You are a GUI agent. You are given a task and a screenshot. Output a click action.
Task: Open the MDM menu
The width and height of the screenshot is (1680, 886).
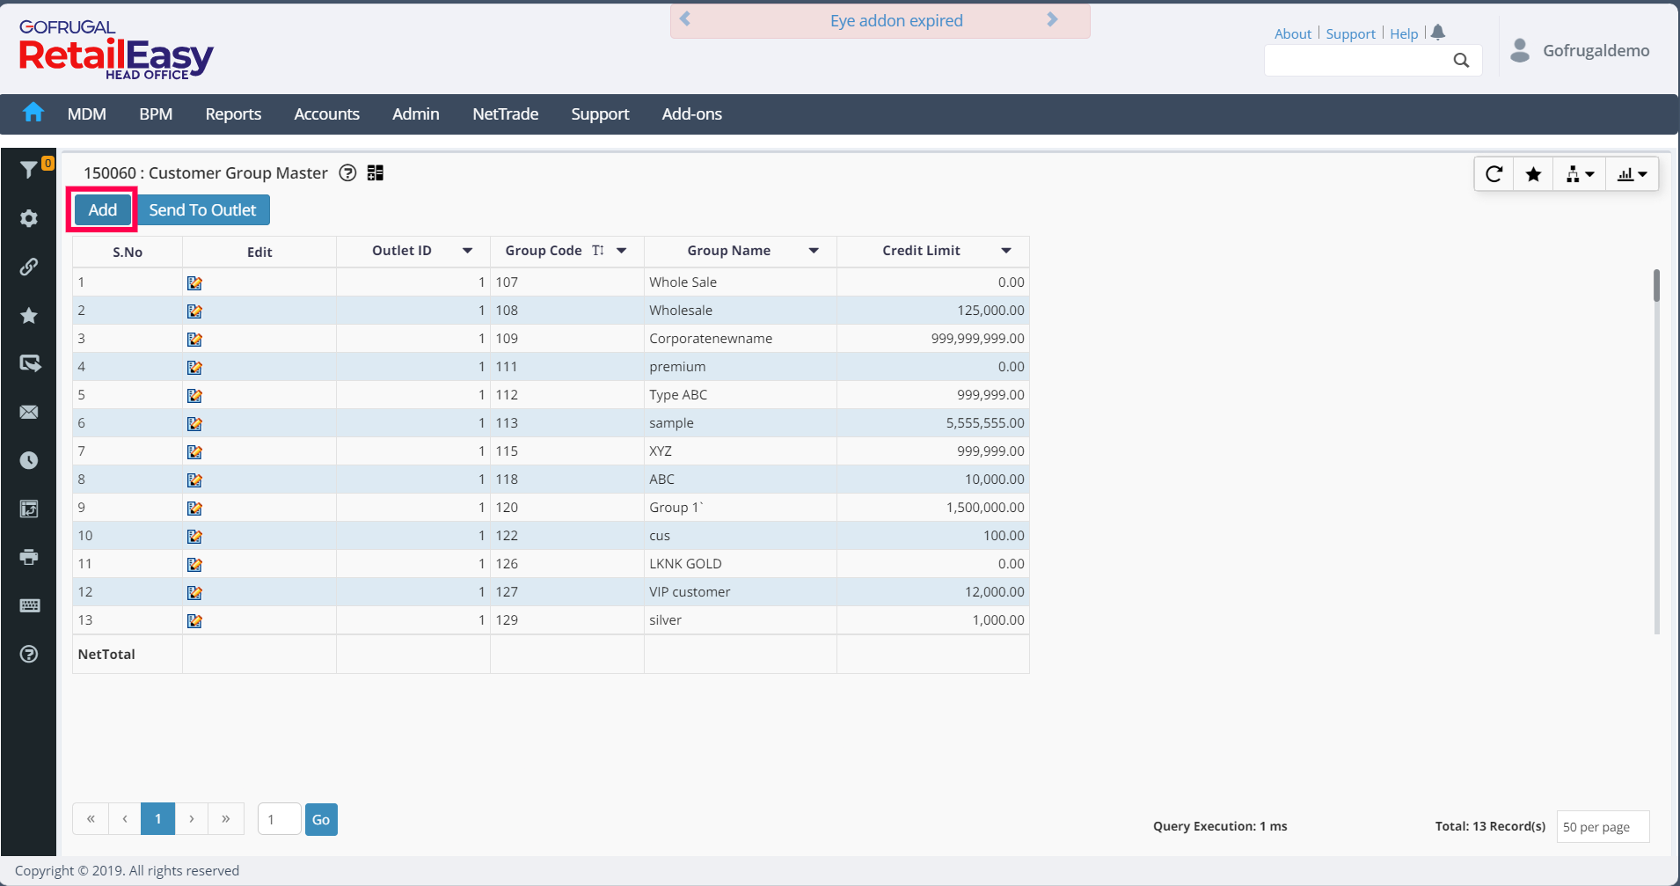click(87, 113)
